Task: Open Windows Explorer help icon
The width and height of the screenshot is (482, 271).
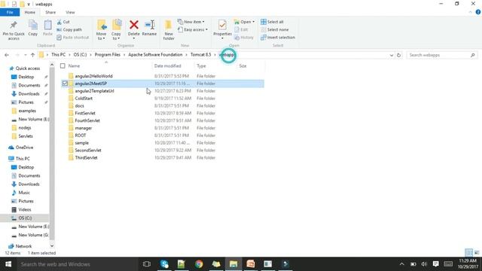Action: (x=478, y=12)
